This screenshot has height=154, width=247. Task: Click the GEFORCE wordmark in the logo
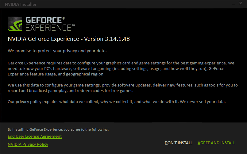coord(44,20)
